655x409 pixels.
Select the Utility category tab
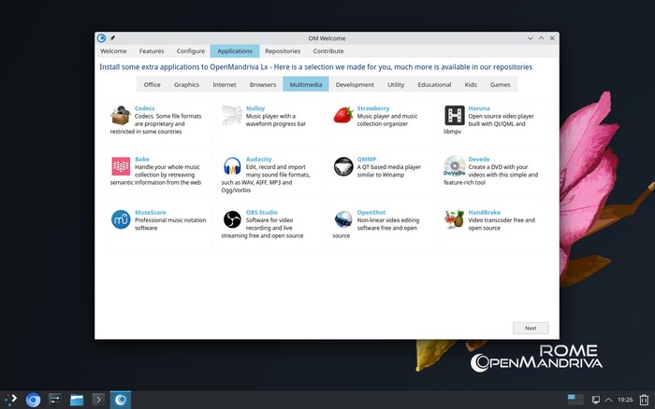click(396, 84)
